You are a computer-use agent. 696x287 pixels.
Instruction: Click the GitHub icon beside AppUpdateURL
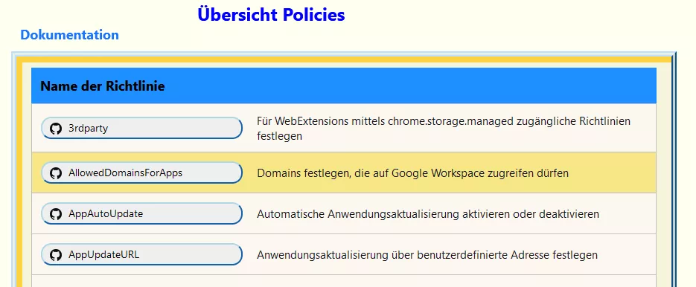56,254
